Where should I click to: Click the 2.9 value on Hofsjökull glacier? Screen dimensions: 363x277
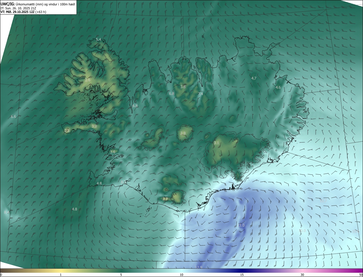pos(183,133)
